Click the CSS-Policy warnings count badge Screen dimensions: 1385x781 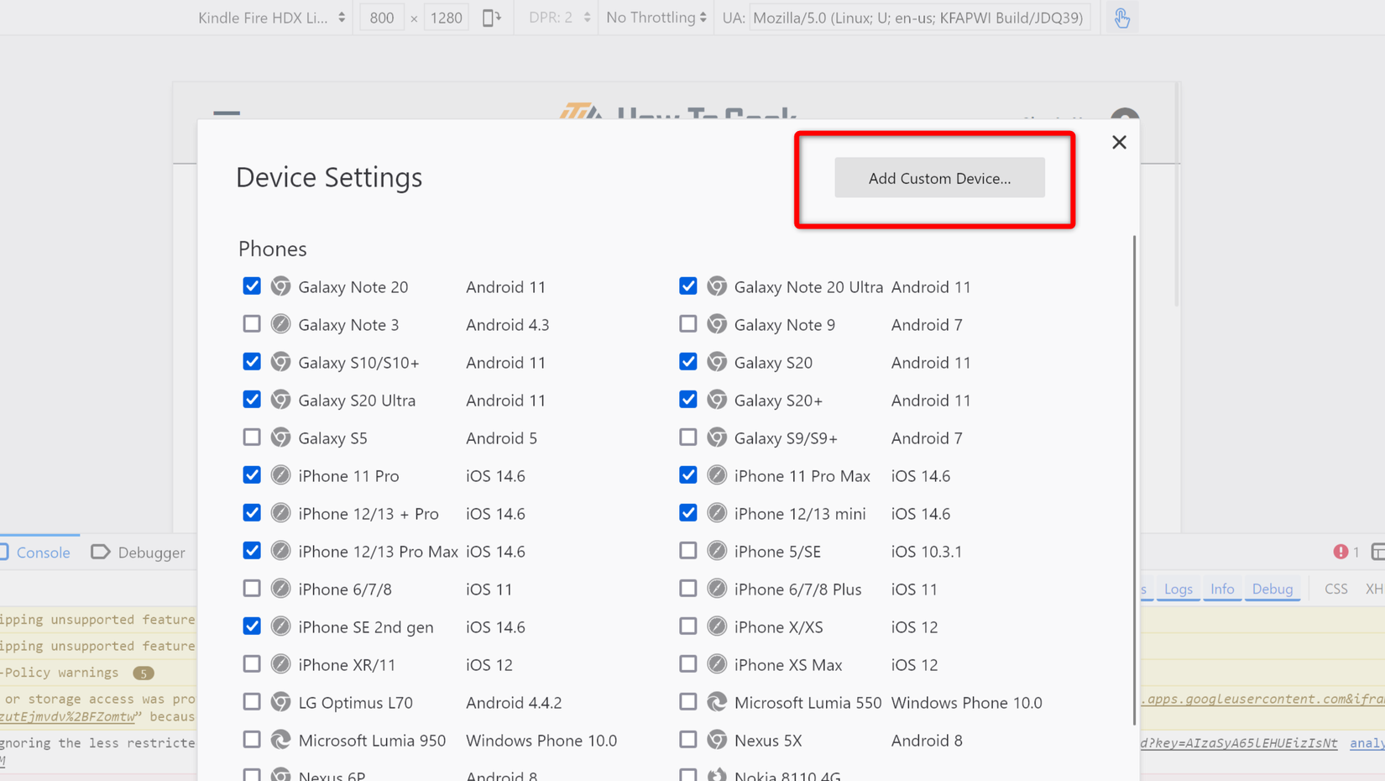click(x=144, y=673)
